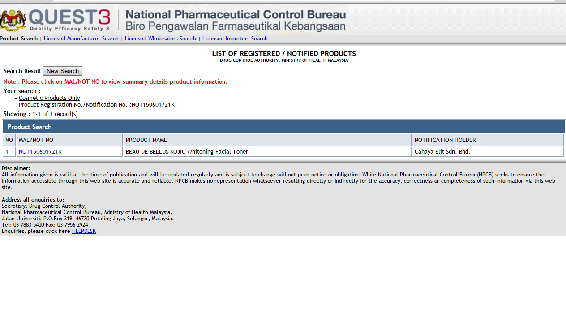Click the red note about MAL/NOT NO
The height and width of the screenshot is (313, 566).
(x=116, y=82)
